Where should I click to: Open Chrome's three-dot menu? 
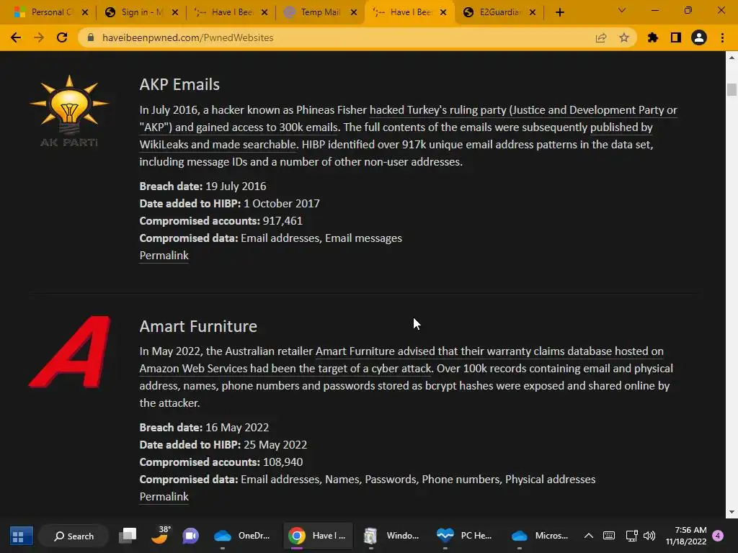[722, 37]
